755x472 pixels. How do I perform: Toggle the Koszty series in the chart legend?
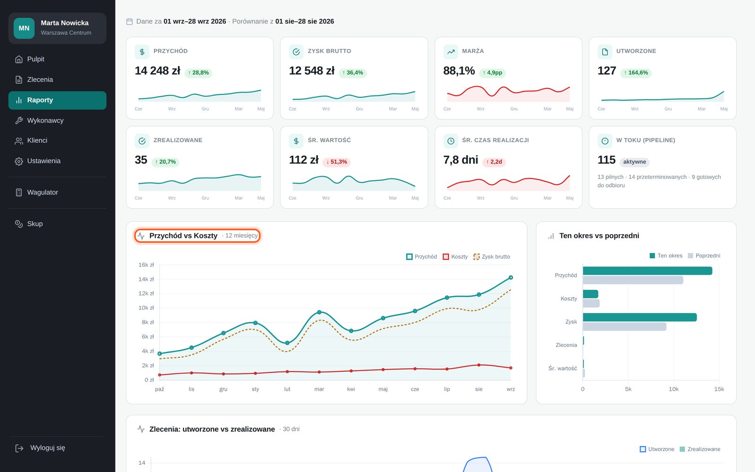coord(455,257)
